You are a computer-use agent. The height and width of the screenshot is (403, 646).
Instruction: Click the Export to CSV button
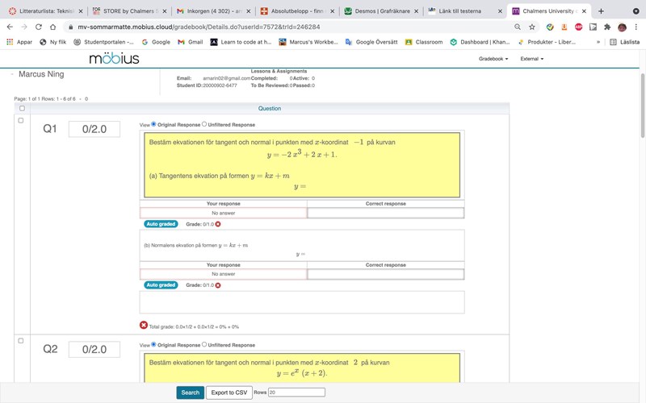coord(229,393)
